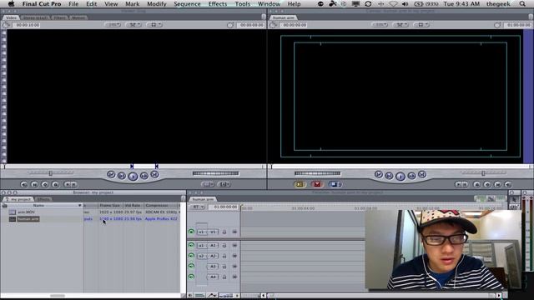Toggle Track Height control in Timeline

226,295
